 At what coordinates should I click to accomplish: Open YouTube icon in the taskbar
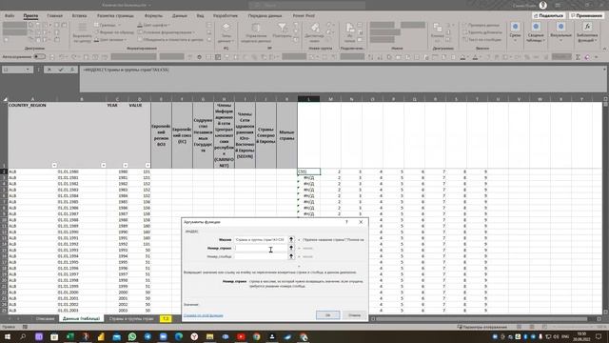[241, 336]
